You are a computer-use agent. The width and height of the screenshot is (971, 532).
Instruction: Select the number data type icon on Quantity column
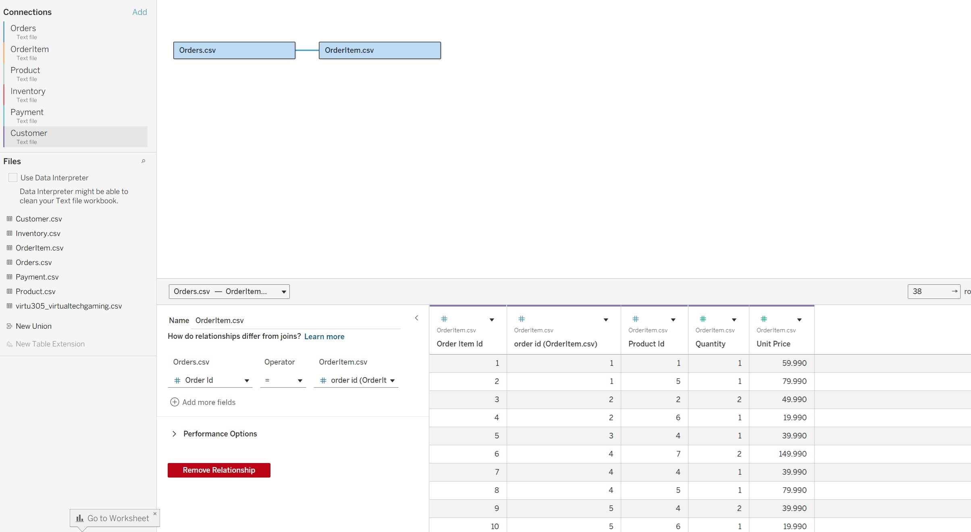[703, 319]
